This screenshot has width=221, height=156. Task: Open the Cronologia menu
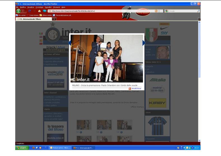39,7
